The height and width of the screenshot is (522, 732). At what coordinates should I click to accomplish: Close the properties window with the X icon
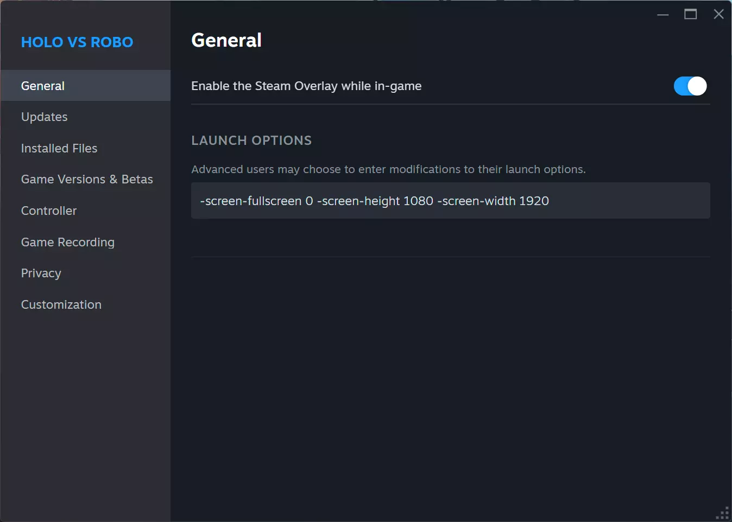click(718, 15)
